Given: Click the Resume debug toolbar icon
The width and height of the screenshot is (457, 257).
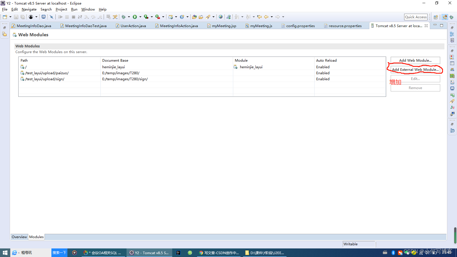Looking at the screenshot, I should pyautogui.click(x=60, y=17).
